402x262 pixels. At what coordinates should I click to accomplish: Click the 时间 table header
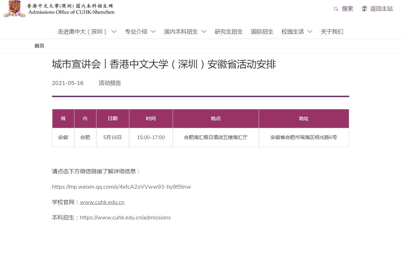(x=151, y=118)
